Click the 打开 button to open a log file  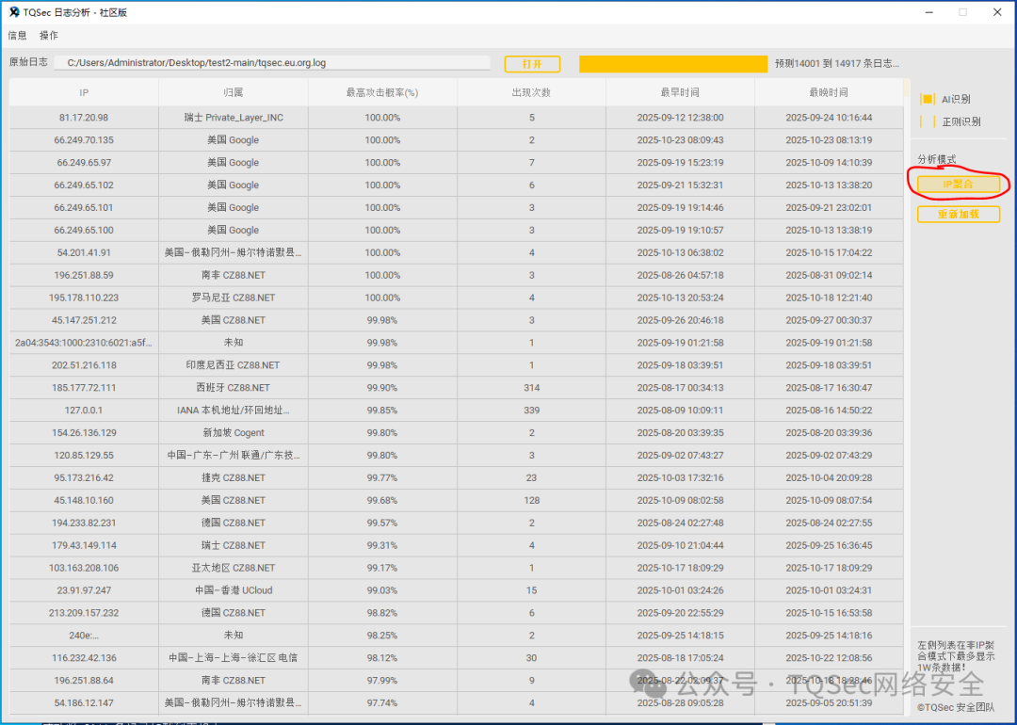tap(532, 64)
